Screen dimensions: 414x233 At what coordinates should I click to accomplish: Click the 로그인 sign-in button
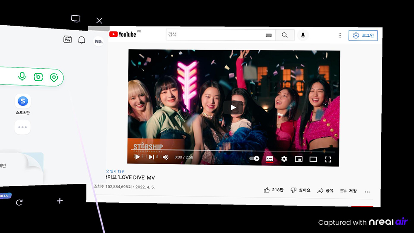click(363, 35)
